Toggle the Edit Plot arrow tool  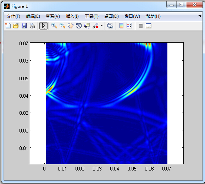pyautogui.click(x=43, y=26)
